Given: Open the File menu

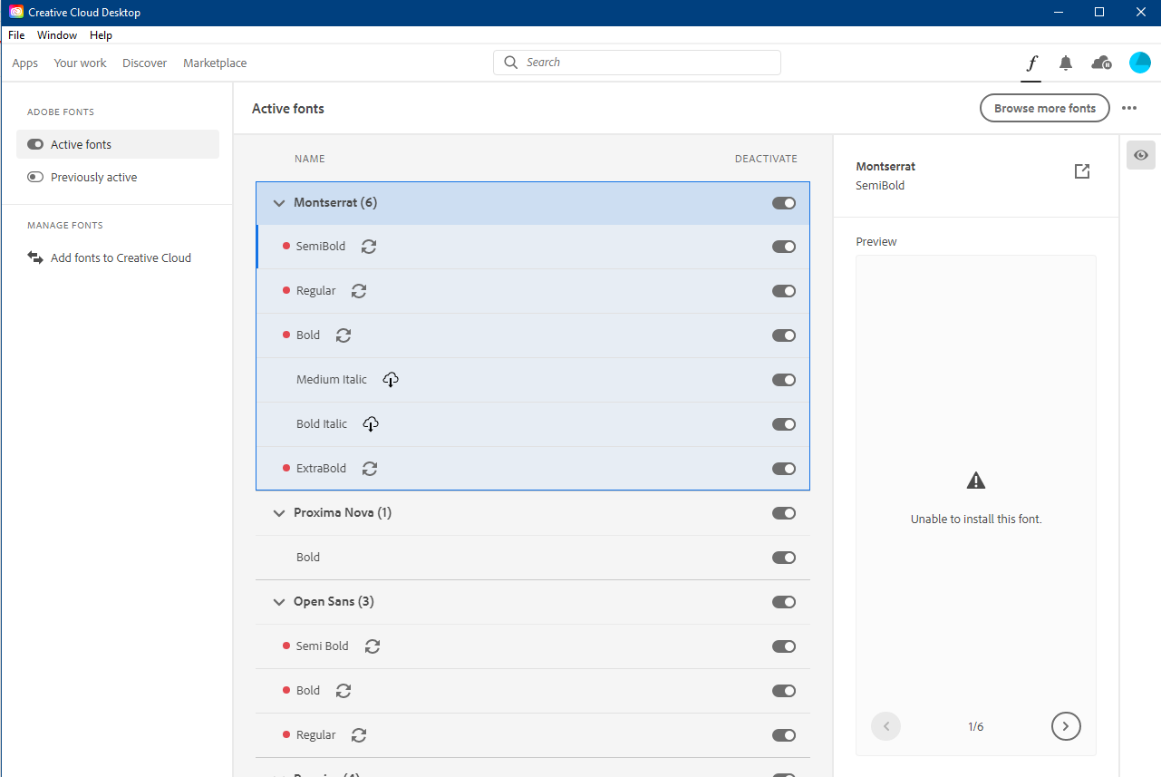Looking at the screenshot, I should (x=16, y=35).
